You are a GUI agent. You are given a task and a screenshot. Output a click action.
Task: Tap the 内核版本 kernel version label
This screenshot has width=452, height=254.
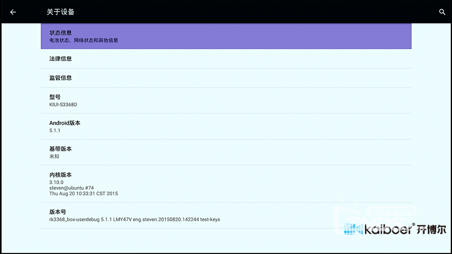[x=60, y=175]
